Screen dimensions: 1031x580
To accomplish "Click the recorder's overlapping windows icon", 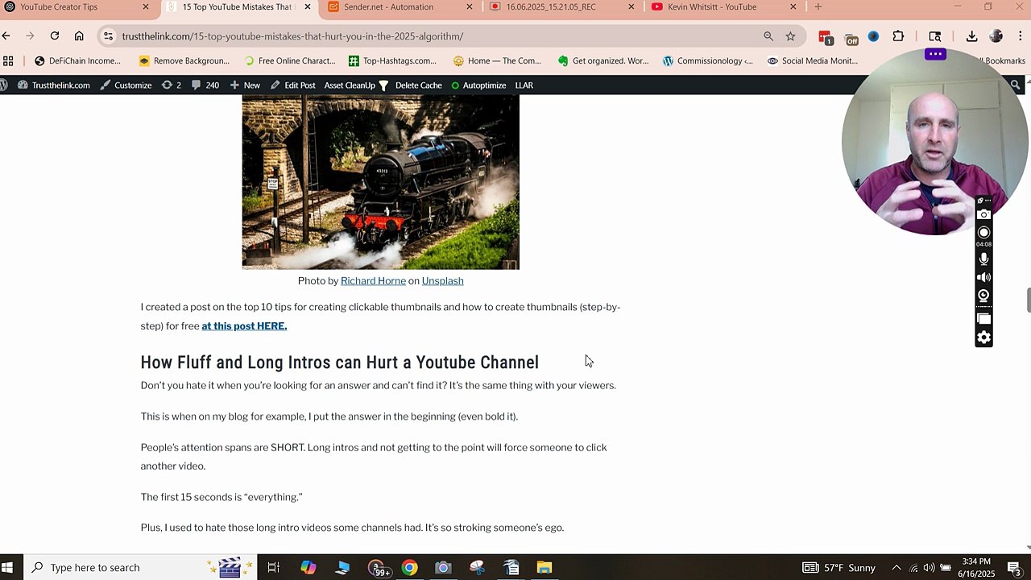I will click(983, 317).
